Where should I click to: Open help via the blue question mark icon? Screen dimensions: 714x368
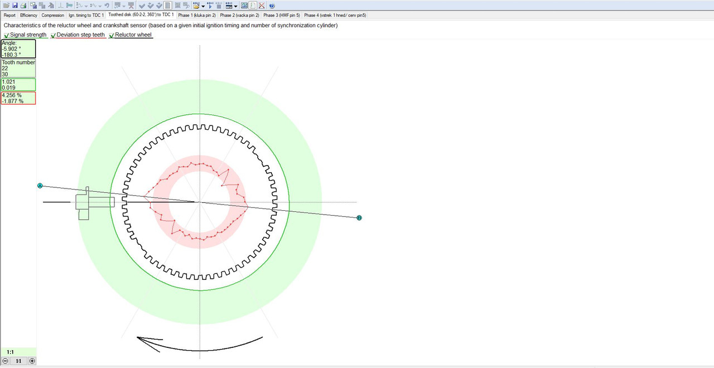[x=272, y=5]
